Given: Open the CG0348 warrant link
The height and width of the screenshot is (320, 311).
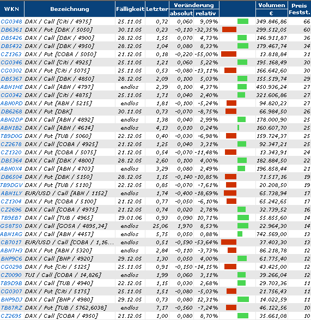Looking at the screenshot, I should pos(11,21).
